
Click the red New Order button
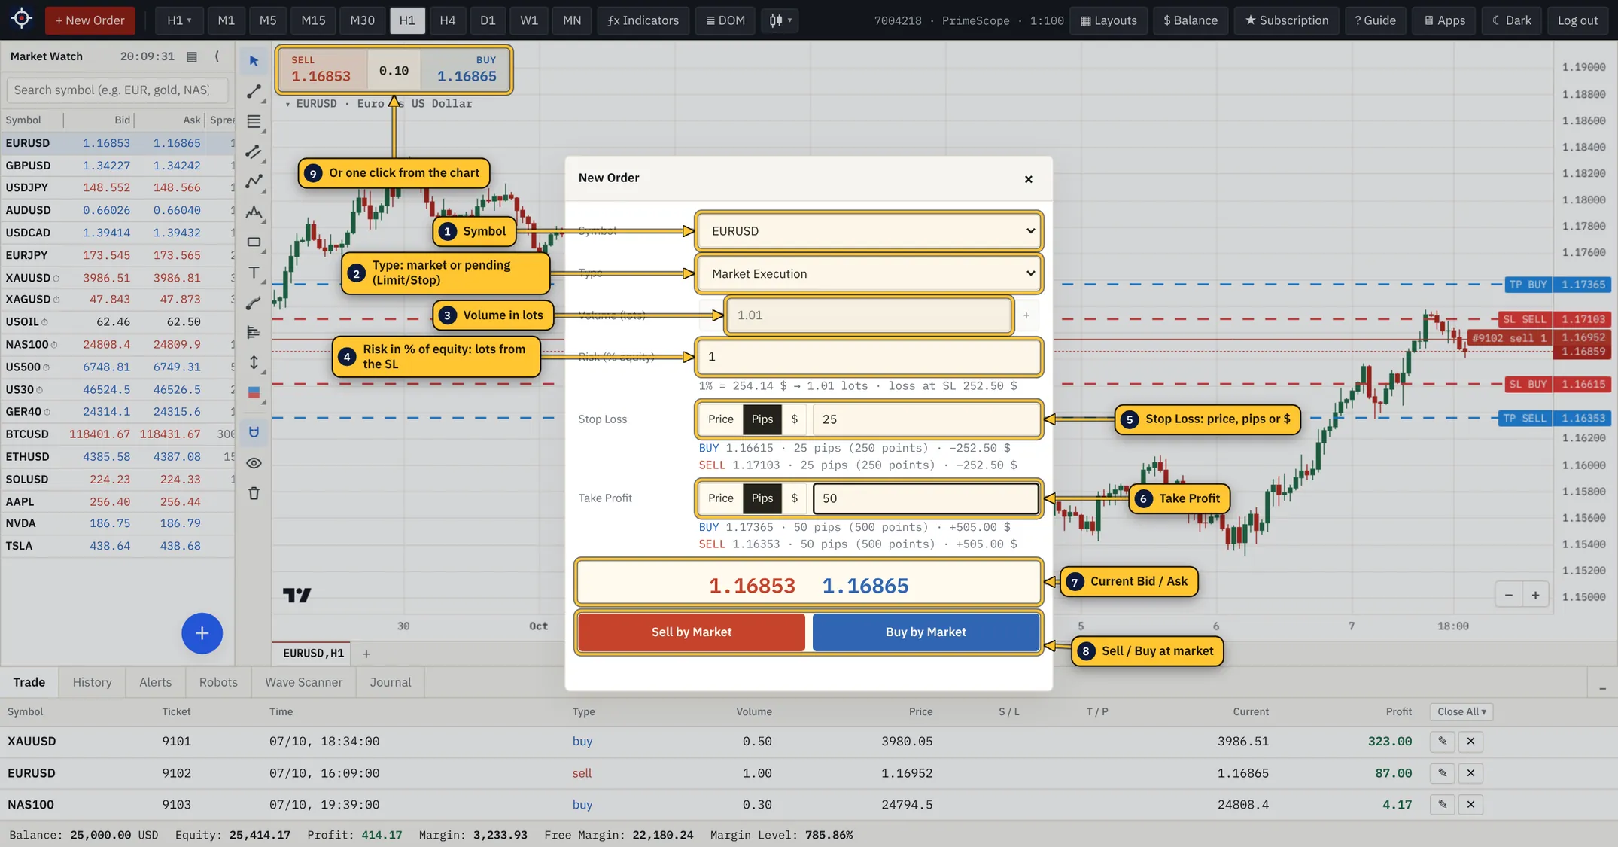coord(90,20)
